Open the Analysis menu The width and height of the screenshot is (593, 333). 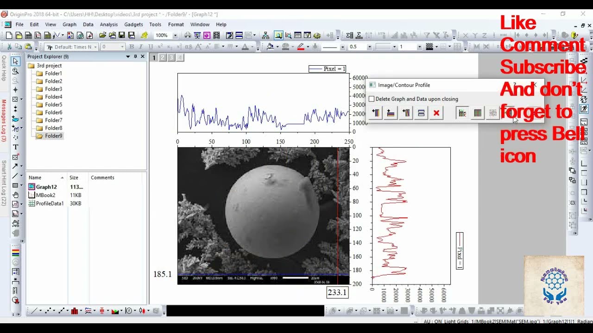[x=109, y=25]
